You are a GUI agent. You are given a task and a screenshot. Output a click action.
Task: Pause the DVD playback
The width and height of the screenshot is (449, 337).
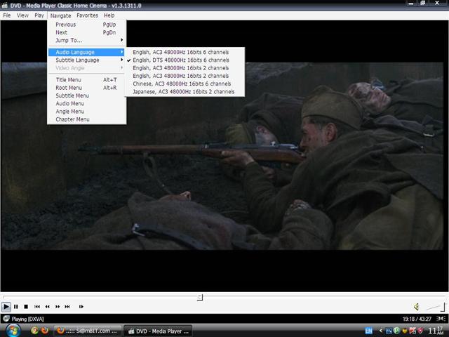(x=15, y=307)
